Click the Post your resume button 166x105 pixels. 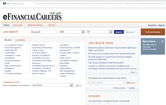point(153,32)
